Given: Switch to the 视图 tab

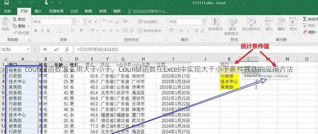Looking at the screenshot, I should click(x=117, y=11).
